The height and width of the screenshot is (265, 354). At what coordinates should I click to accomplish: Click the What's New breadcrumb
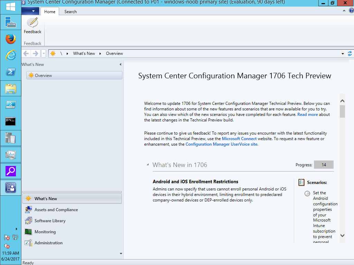pyautogui.click(x=84, y=53)
